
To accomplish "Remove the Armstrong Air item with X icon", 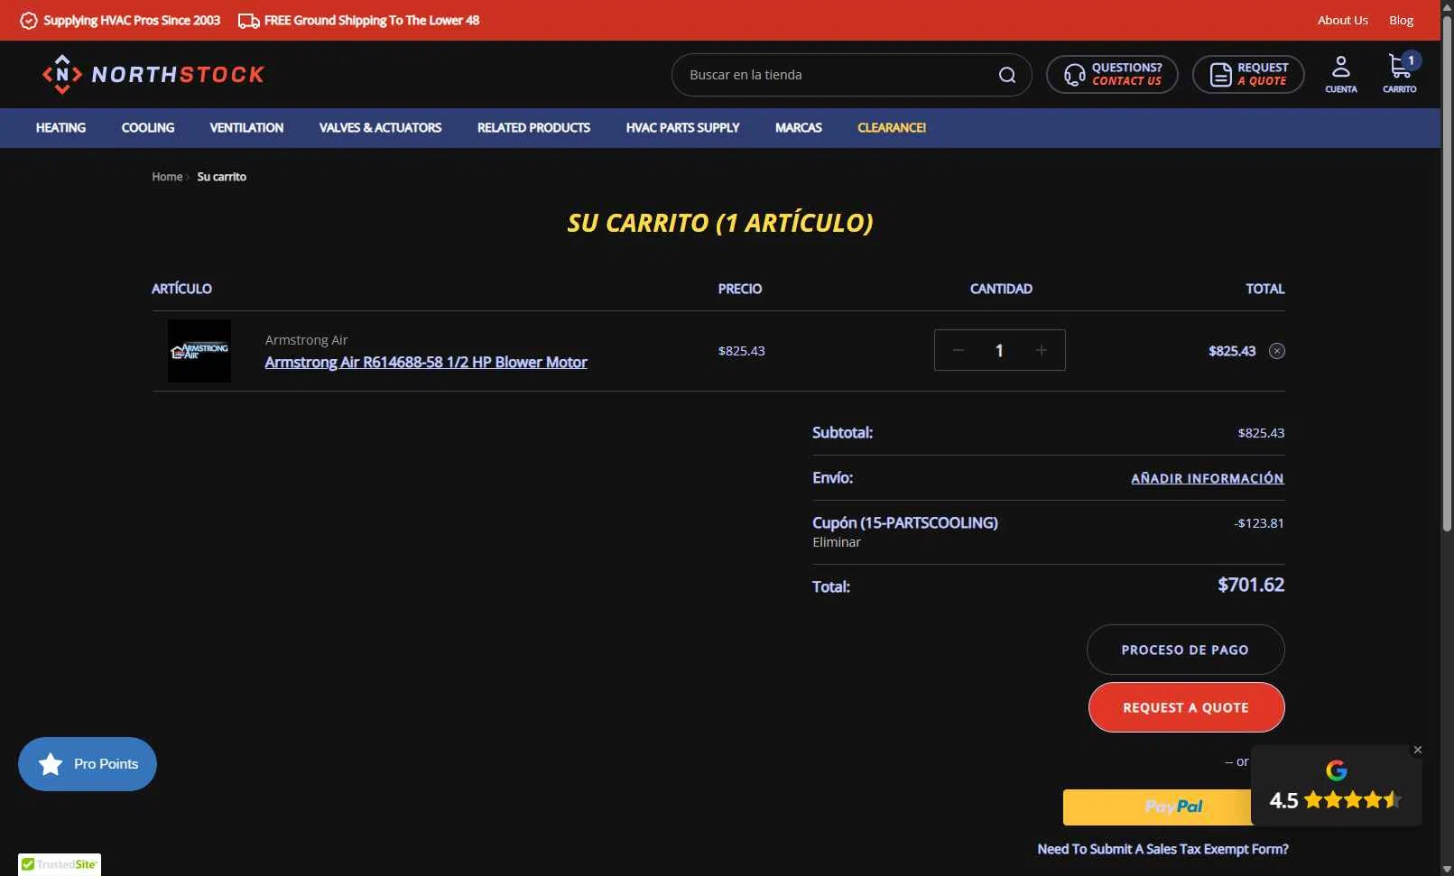I will [x=1277, y=351].
